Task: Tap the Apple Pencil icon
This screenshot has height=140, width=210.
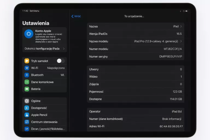Action: tap(27, 115)
